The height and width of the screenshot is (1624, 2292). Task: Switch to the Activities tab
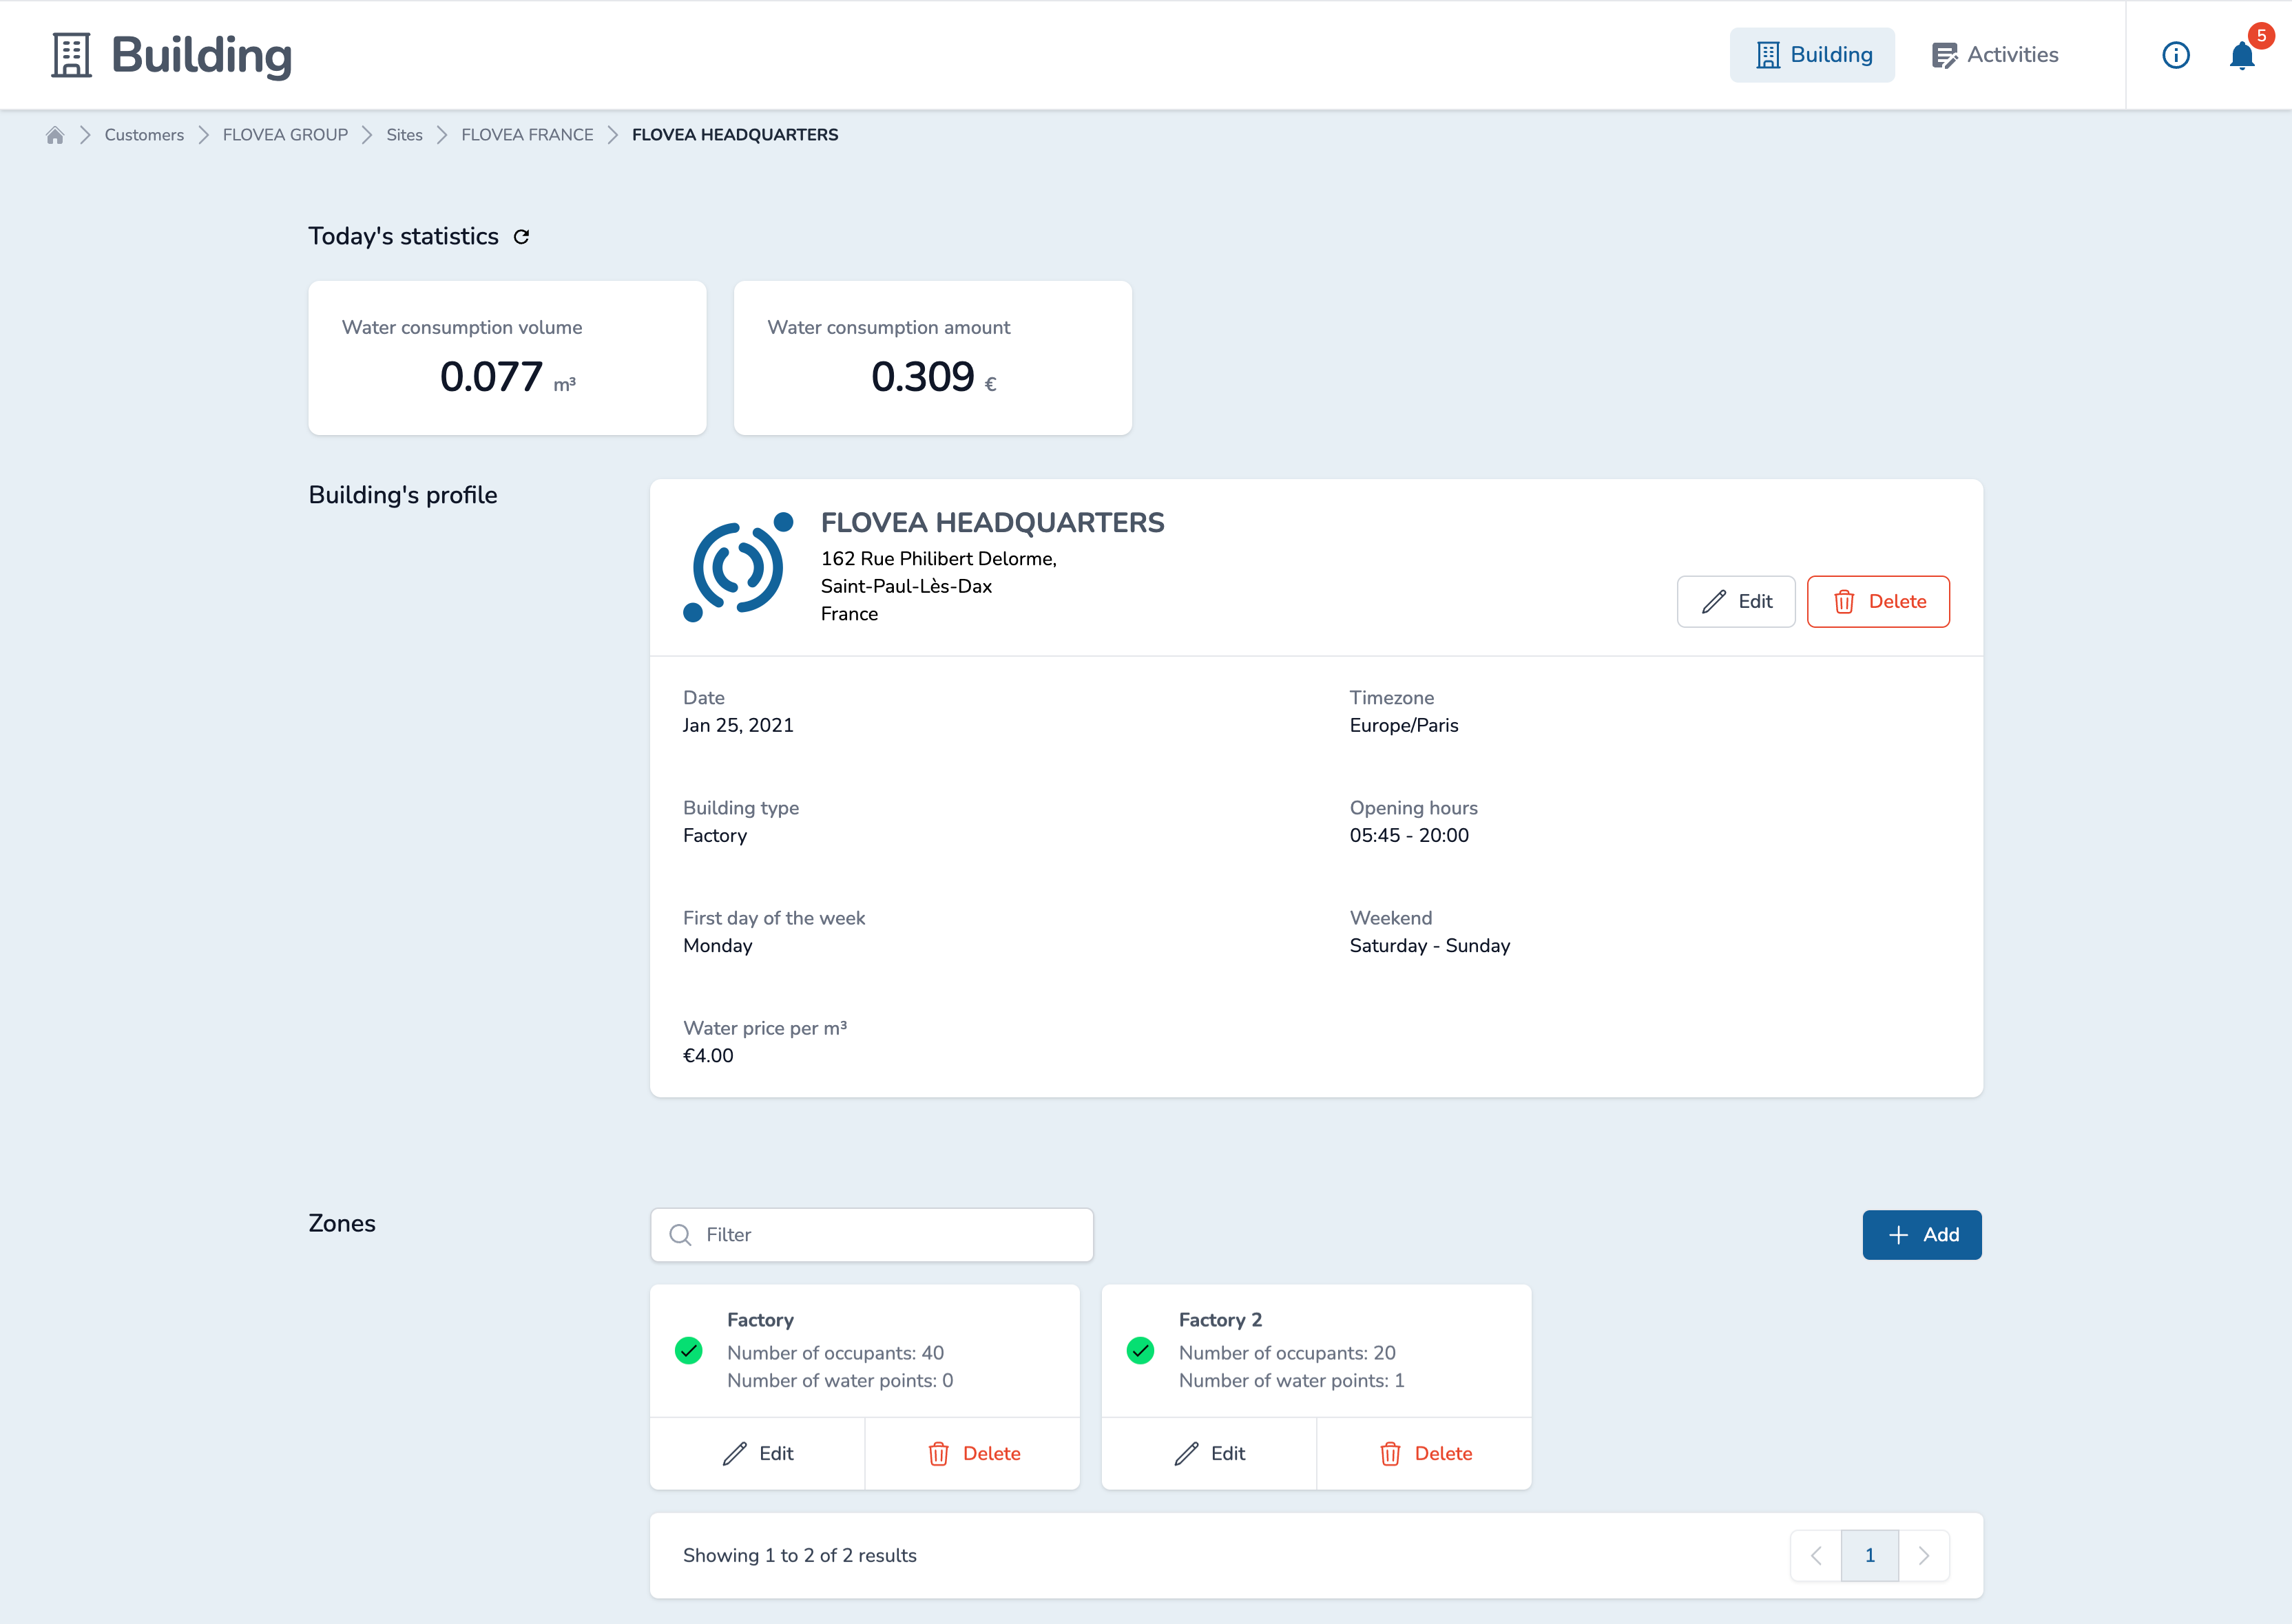coord(1995,55)
